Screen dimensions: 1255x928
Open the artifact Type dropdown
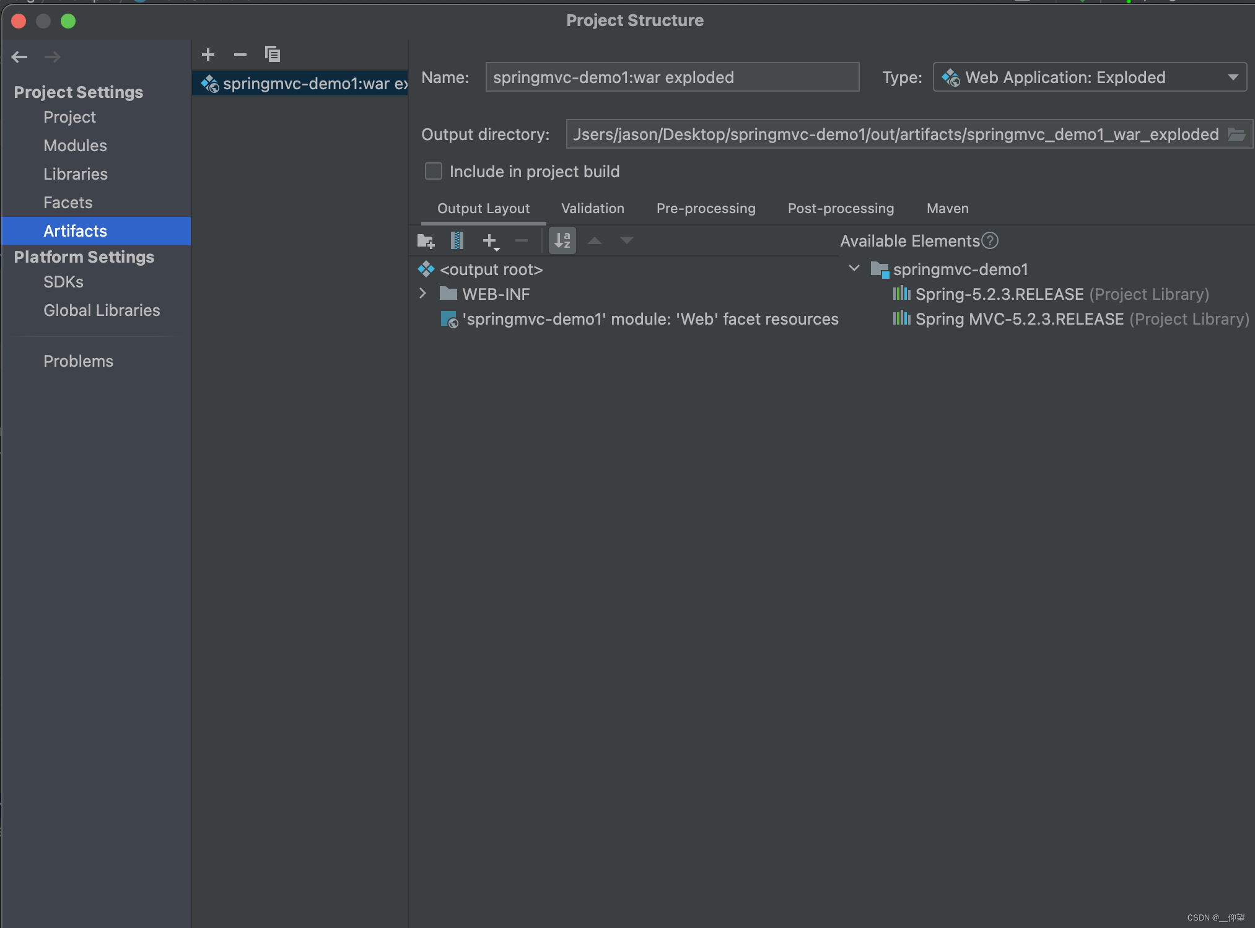coord(1089,77)
